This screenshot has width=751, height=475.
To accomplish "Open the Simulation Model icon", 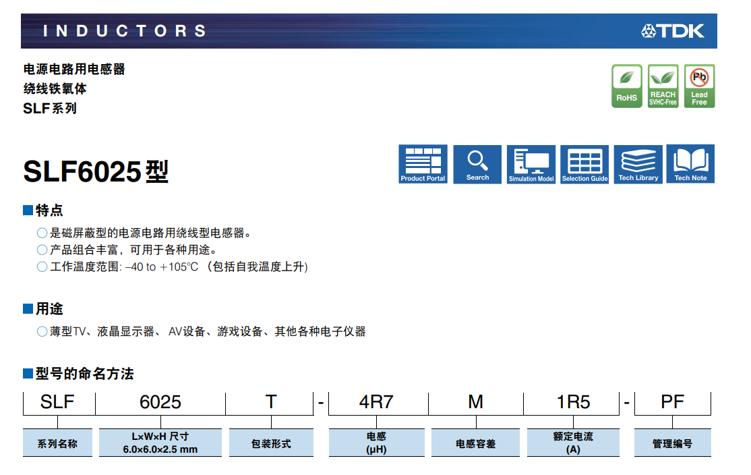I will [x=531, y=164].
